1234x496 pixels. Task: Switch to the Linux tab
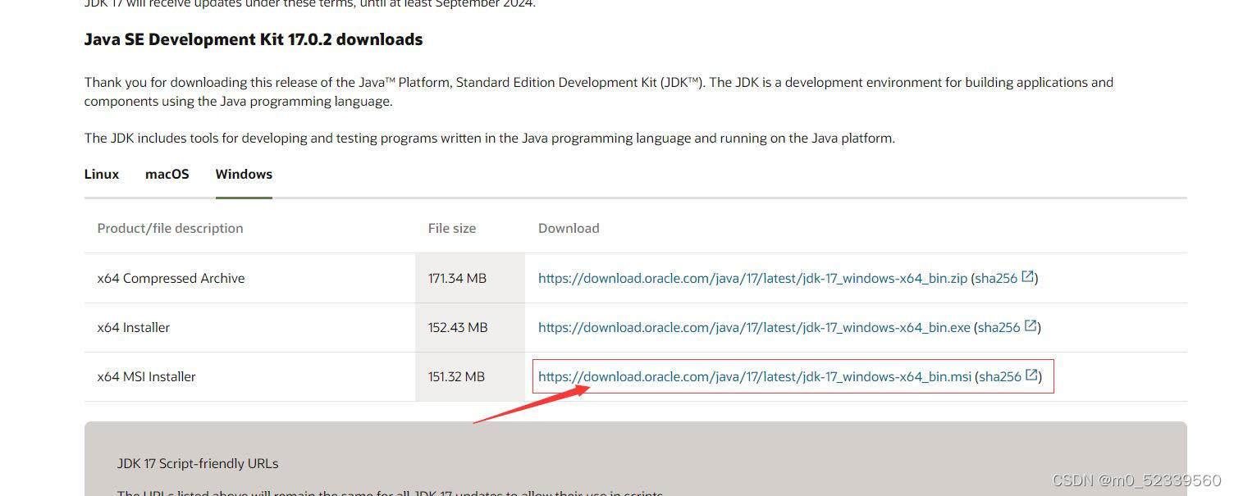click(101, 174)
